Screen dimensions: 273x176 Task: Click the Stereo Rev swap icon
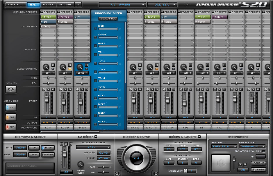(11, 90)
